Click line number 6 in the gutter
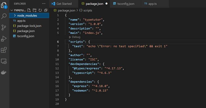206x108 pixels. tap(58, 42)
